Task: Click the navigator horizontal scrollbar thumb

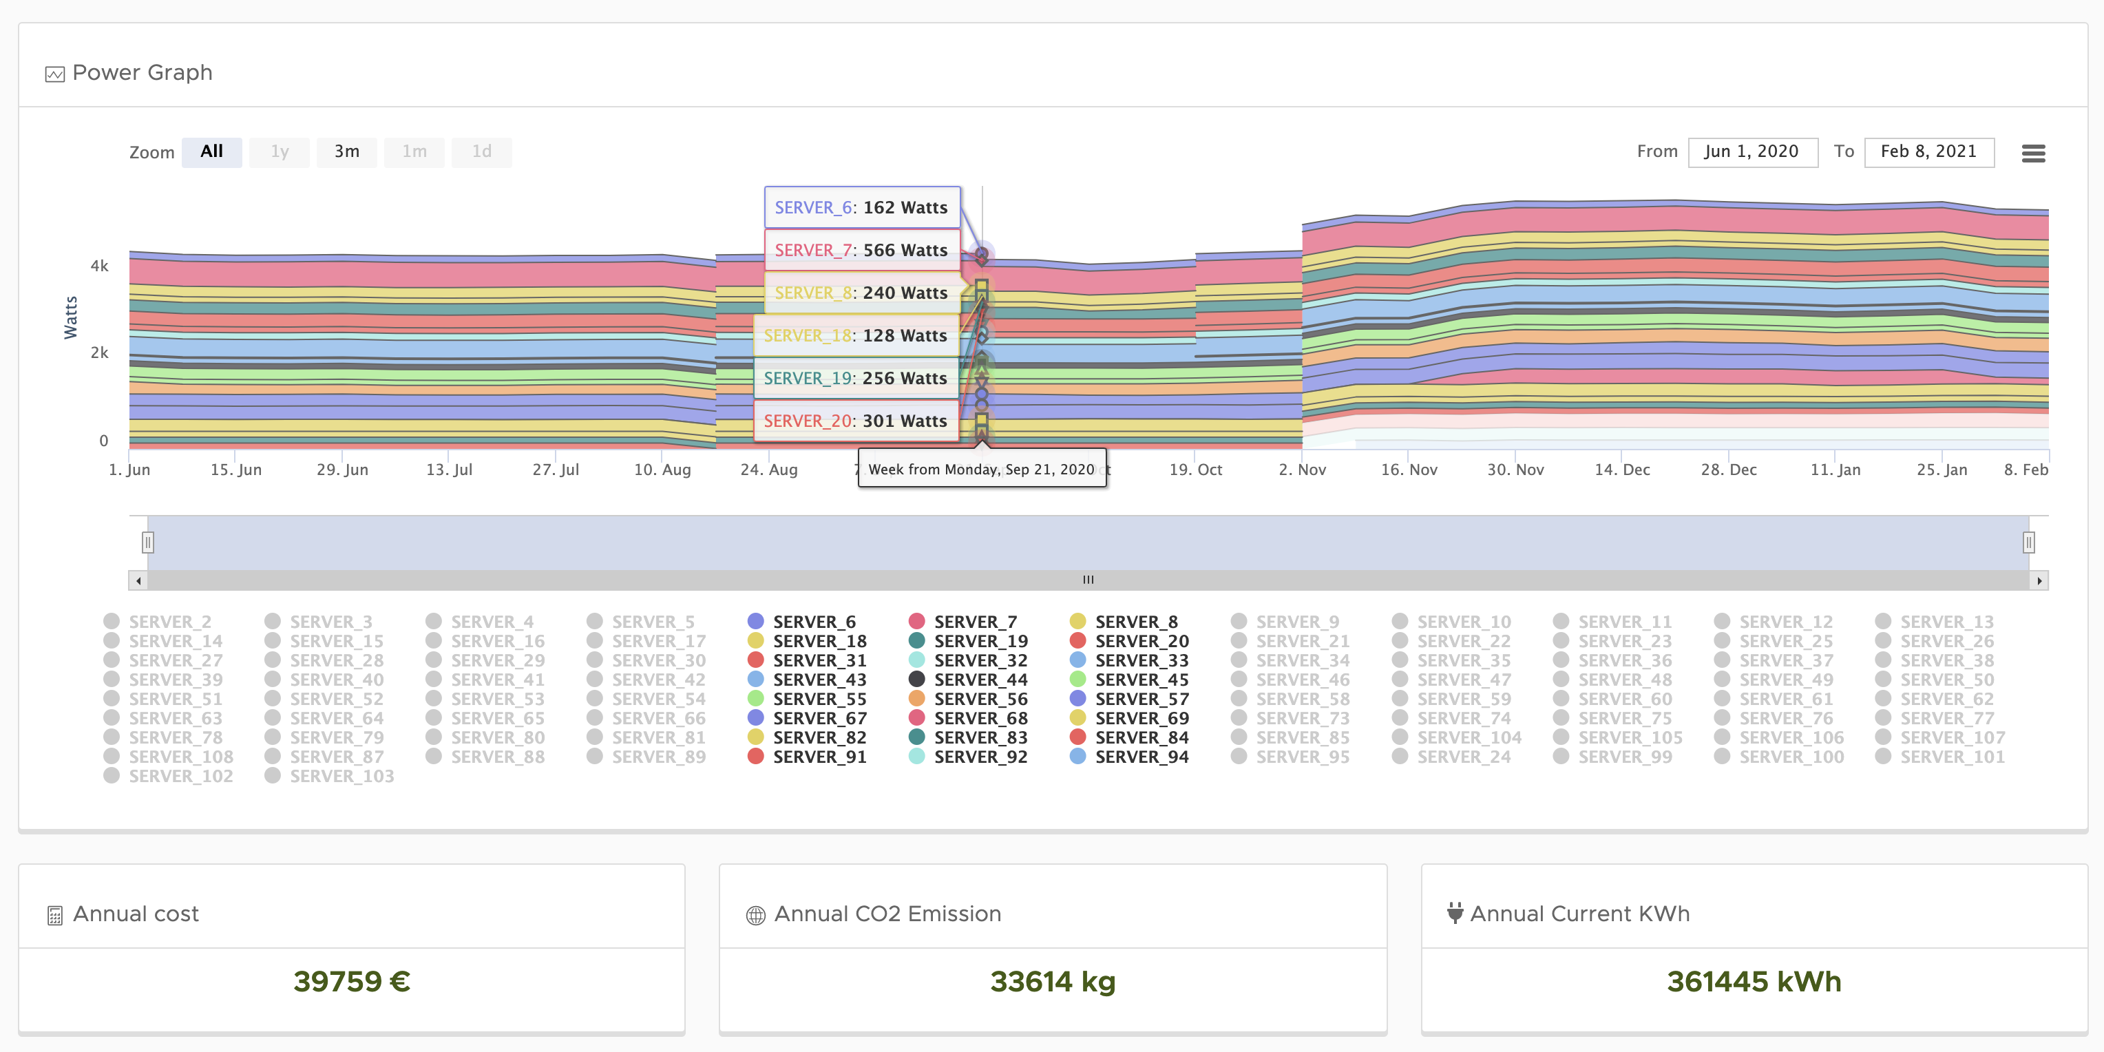Action: (1088, 580)
